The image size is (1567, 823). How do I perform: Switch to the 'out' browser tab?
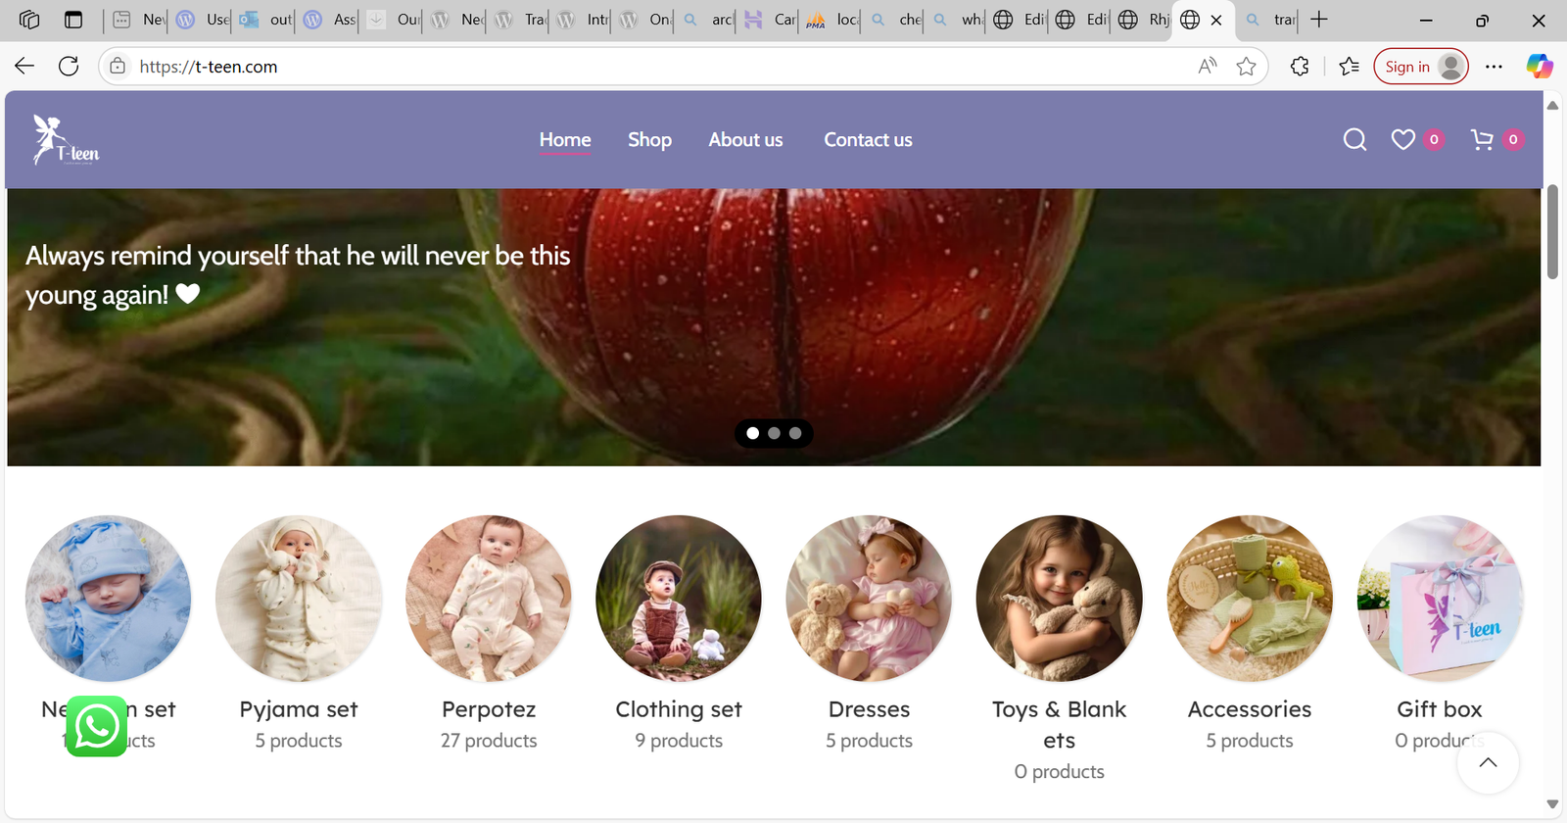265,20
